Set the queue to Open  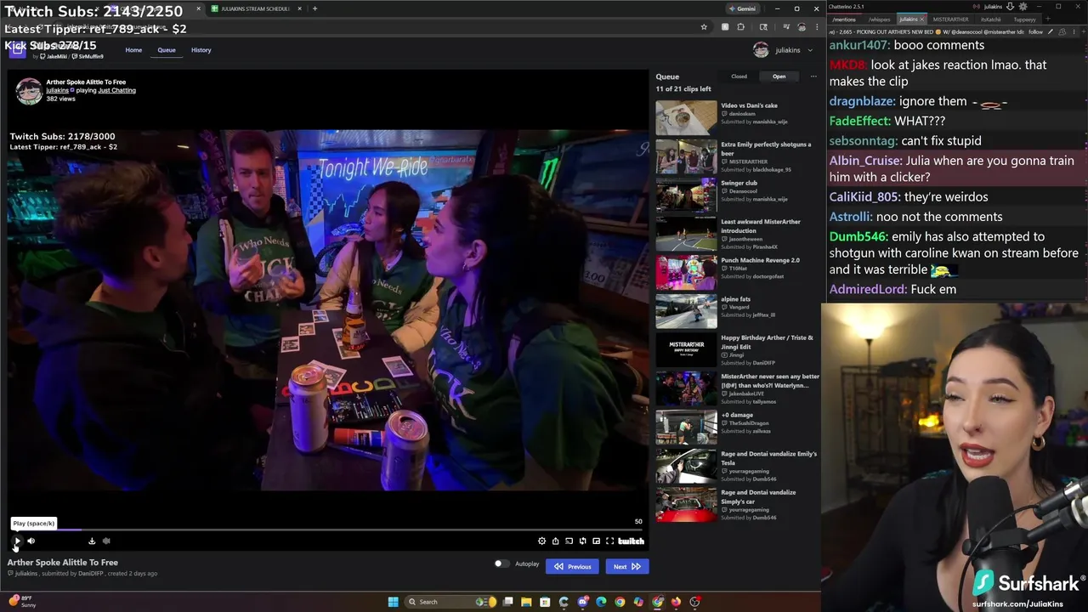779,76
